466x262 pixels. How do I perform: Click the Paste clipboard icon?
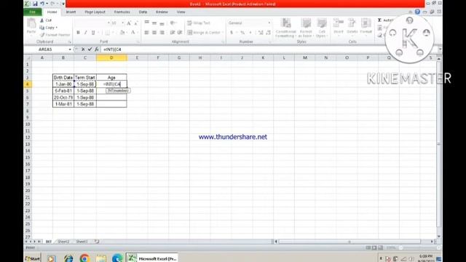[31, 23]
